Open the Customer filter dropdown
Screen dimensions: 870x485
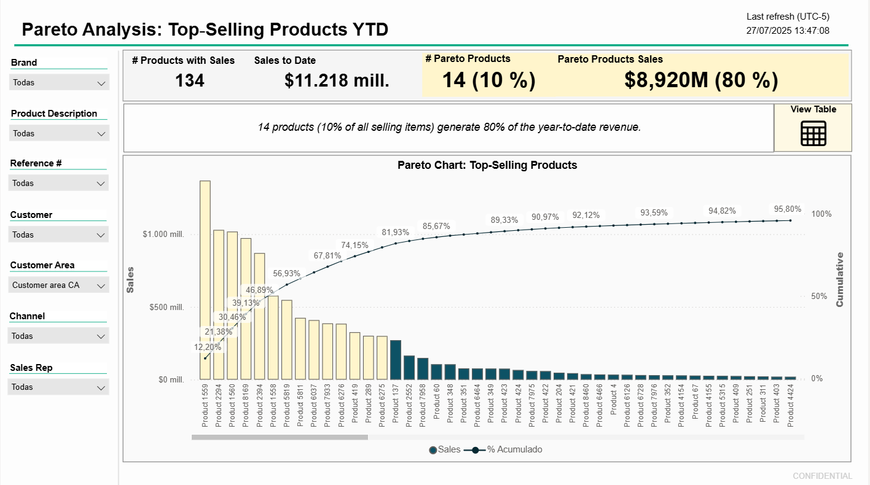click(58, 234)
